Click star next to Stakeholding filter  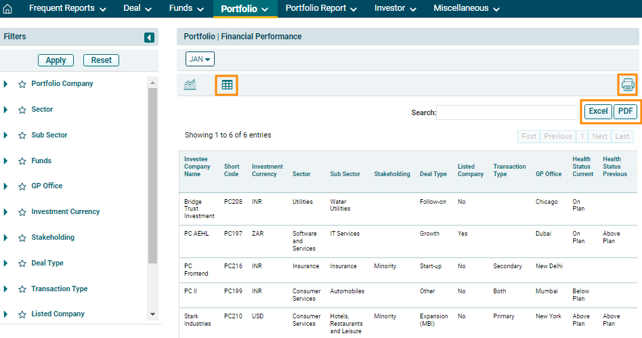coord(22,238)
